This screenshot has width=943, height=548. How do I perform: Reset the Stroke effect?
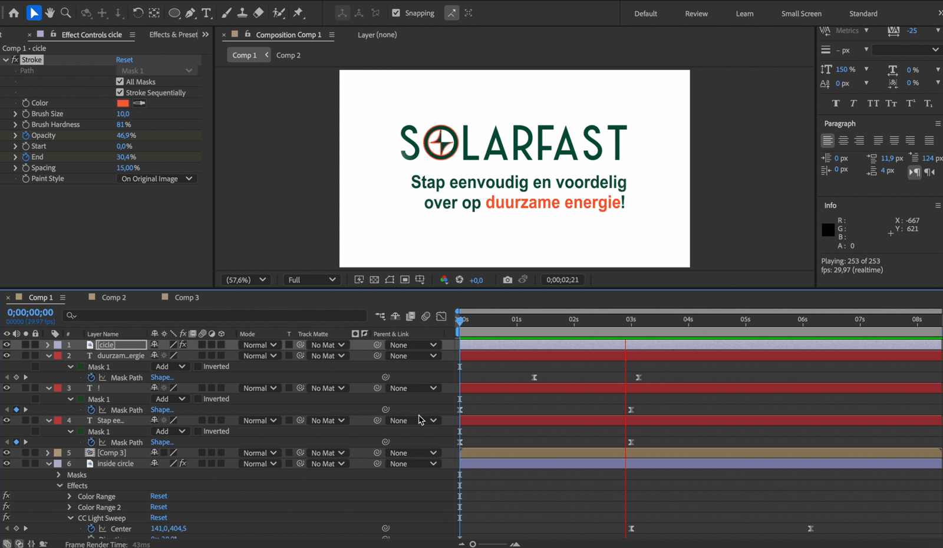[124, 60]
